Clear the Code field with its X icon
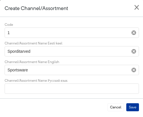Viewport: 143px width, 117px height. pyautogui.click(x=134, y=33)
